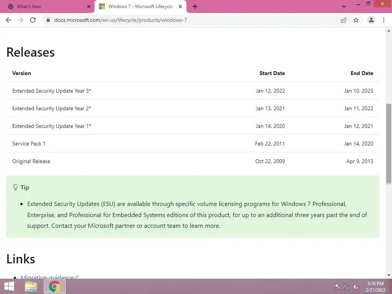
Task: Click the Service Pack 1 version cell
Action: [29, 144]
